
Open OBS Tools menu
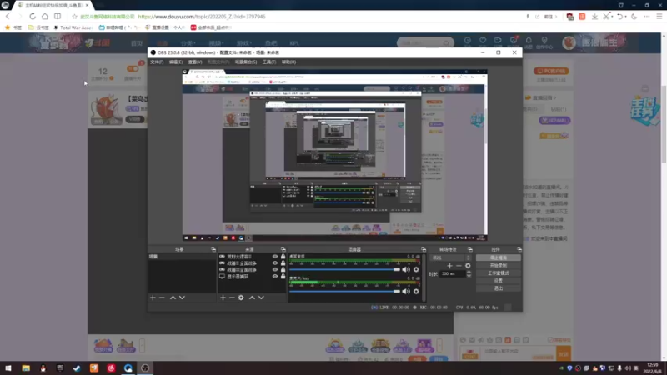pyautogui.click(x=268, y=62)
